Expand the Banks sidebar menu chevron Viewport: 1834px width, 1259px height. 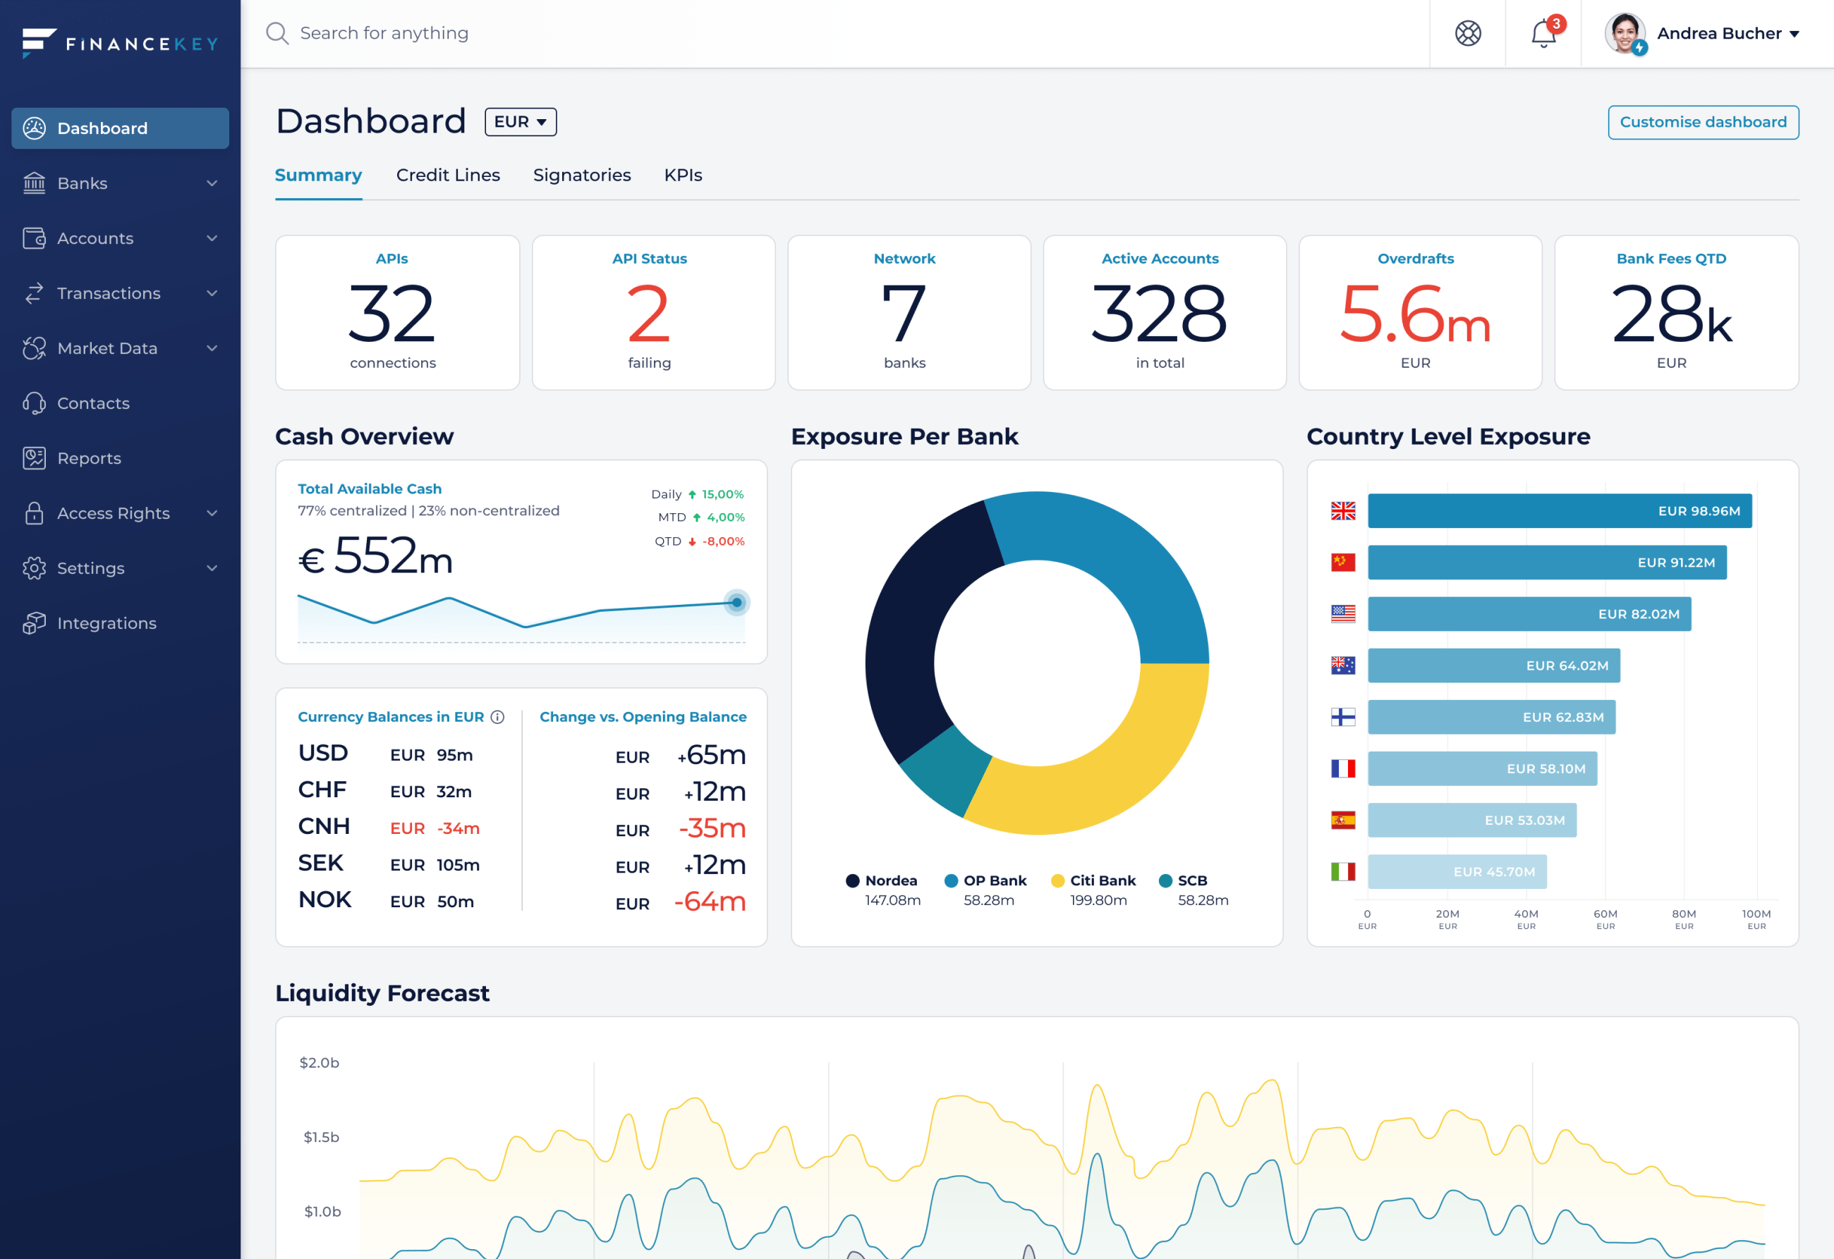pyautogui.click(x=212, y=183)
